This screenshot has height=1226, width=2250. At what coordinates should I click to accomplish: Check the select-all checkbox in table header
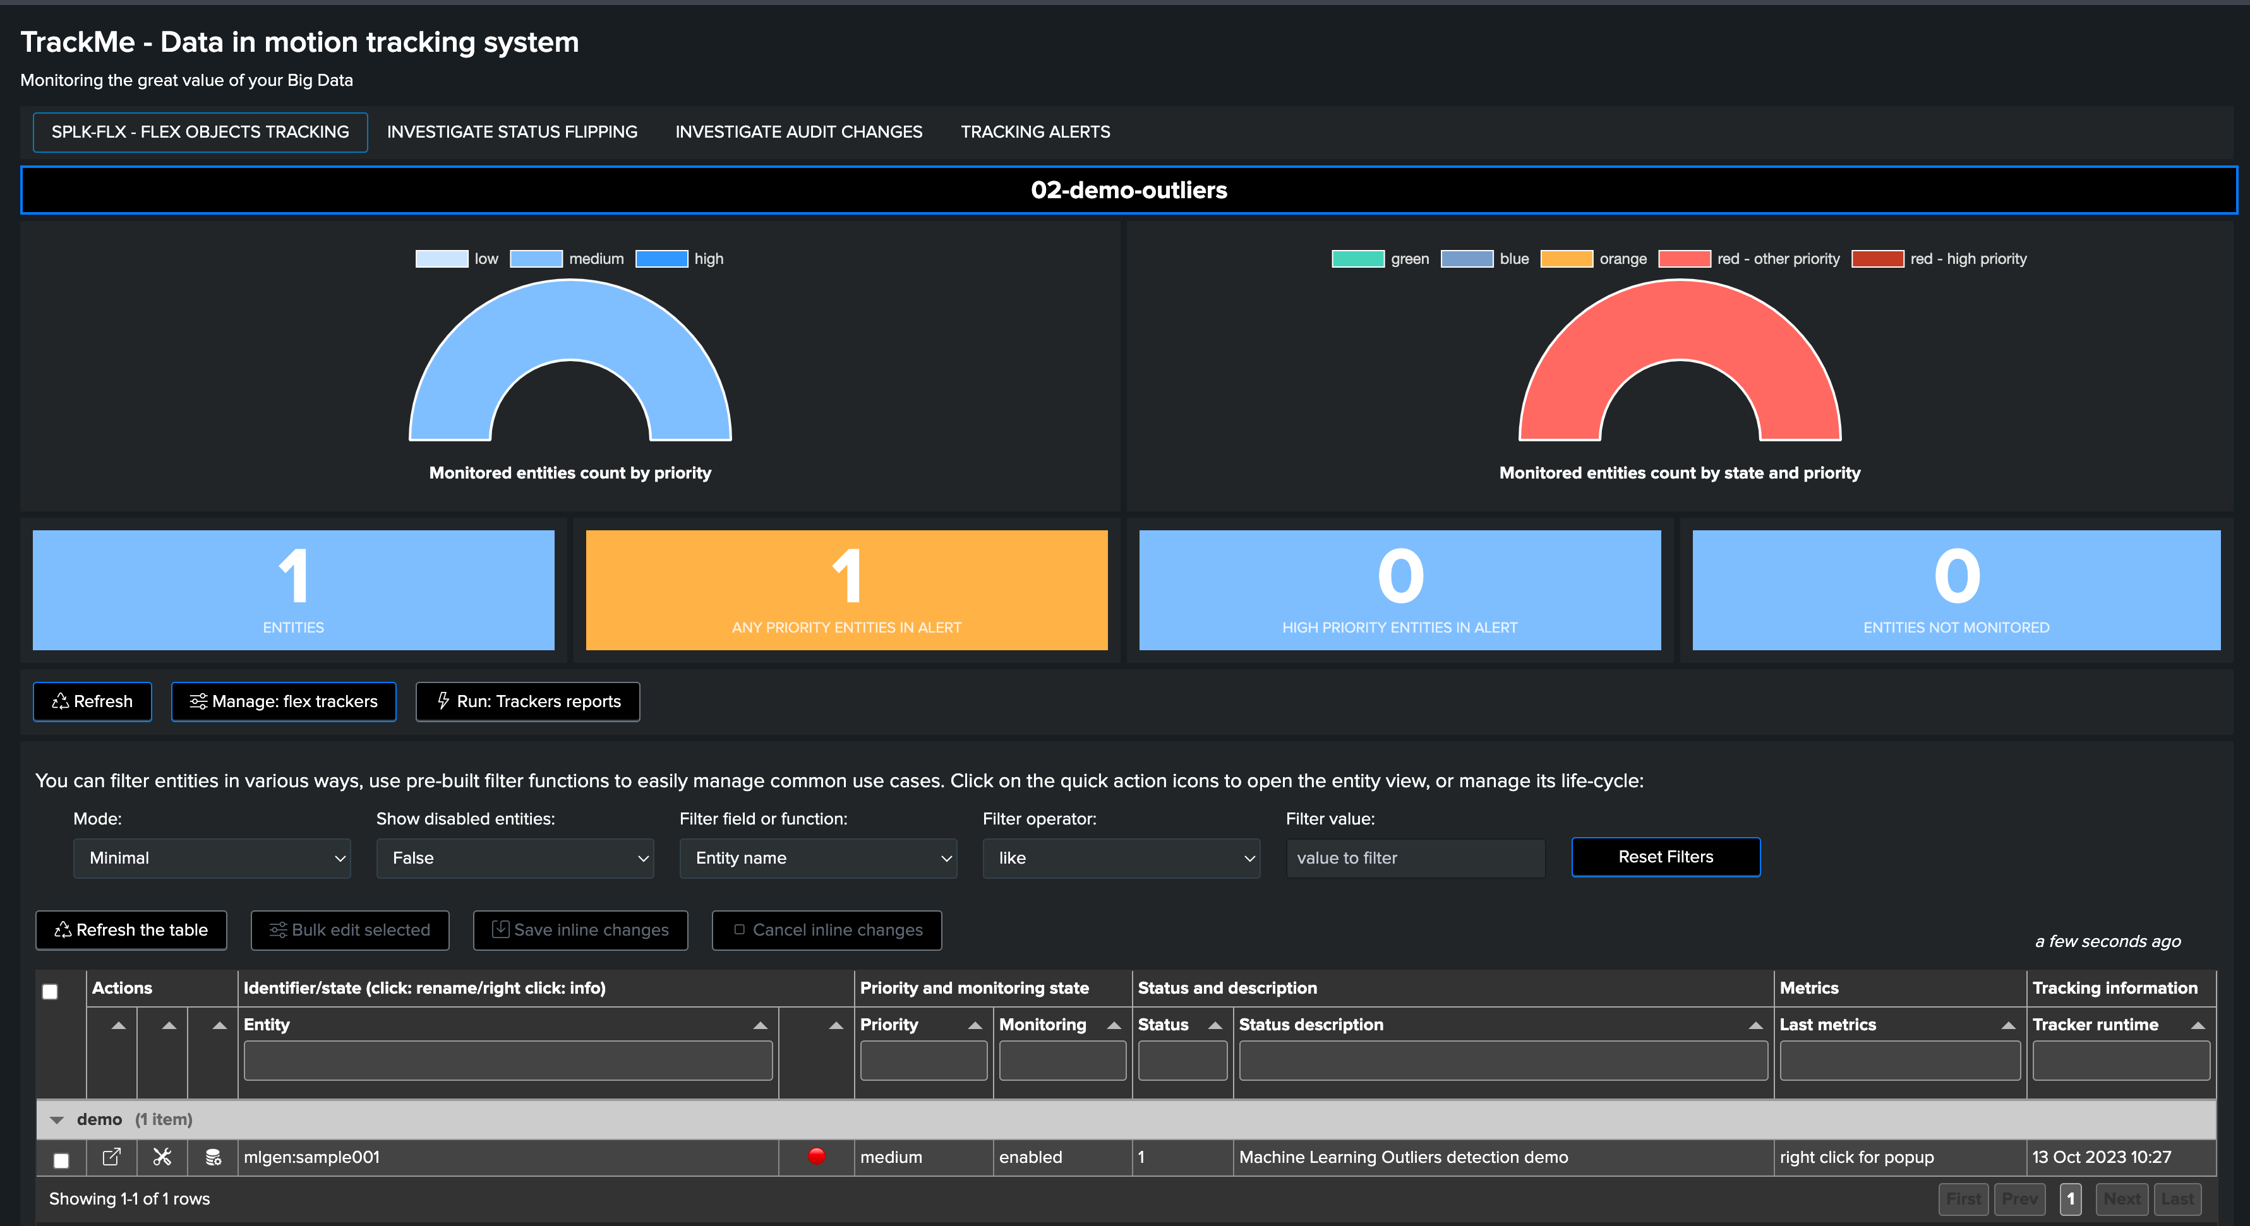51,992
